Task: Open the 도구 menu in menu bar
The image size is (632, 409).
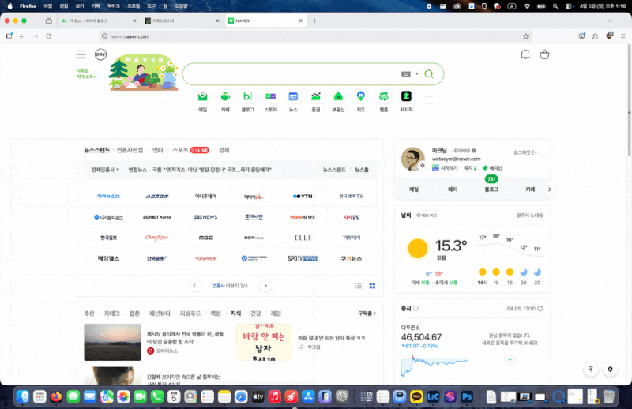Action: tap(151, 6)
